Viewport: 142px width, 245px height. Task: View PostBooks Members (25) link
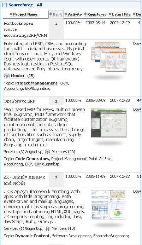(23, 76)
